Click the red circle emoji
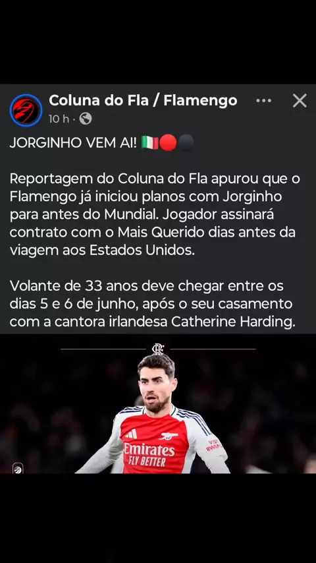 (168, 143)
